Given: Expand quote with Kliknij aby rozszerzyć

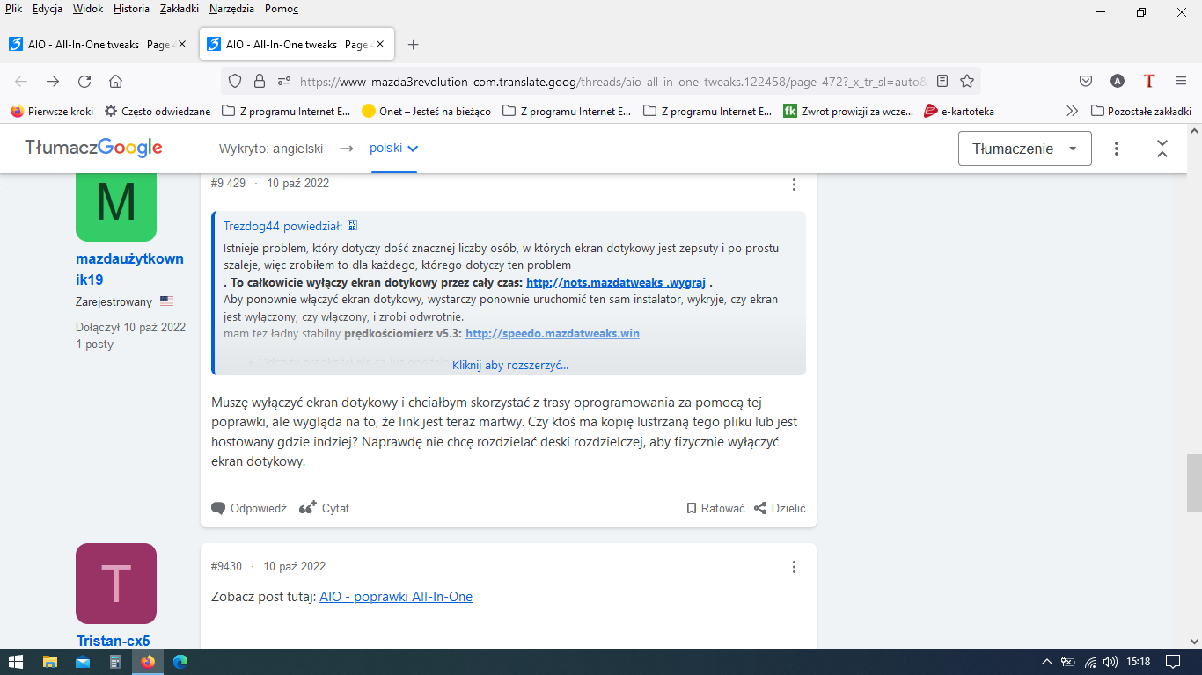Looking at the screenshot, I should click(x=510, y=365).
